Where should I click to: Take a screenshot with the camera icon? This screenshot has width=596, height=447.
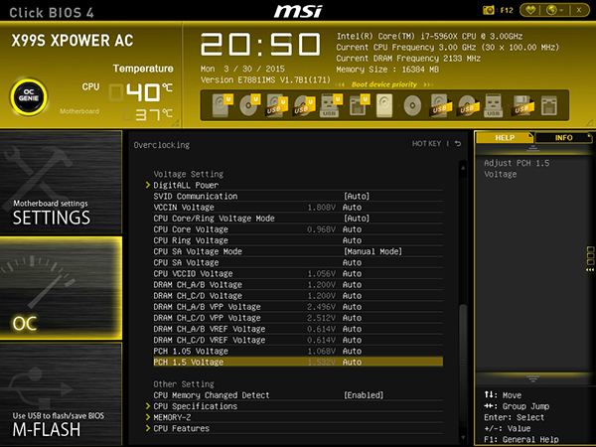[488, 10]
